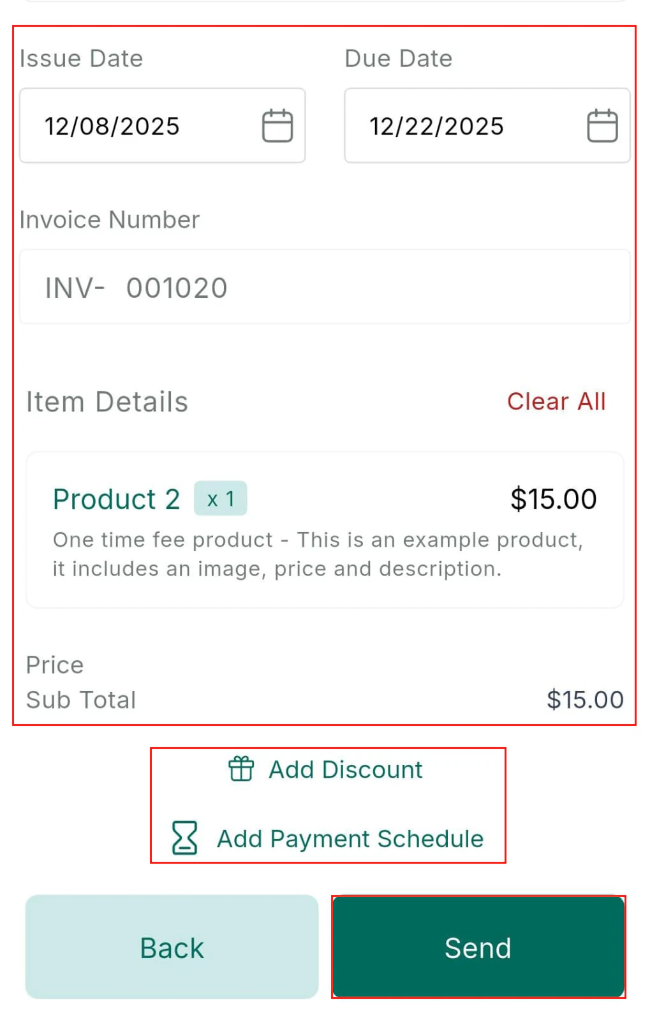Select the calendar icon in the 12/08/2025 field
Screen dimensions: 650x1020
tap(277, 125)
